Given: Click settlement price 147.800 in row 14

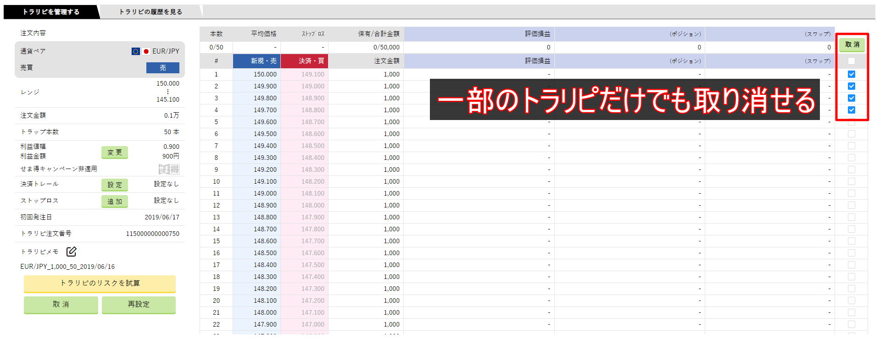Looking at the screenshot, I should click(x=313, y=229).
